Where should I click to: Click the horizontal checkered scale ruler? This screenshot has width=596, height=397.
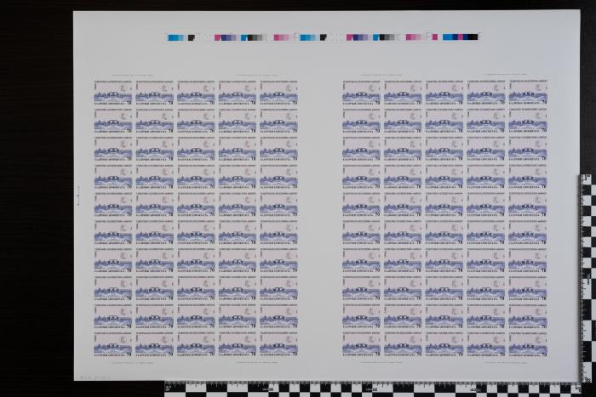tap(374, 389)
